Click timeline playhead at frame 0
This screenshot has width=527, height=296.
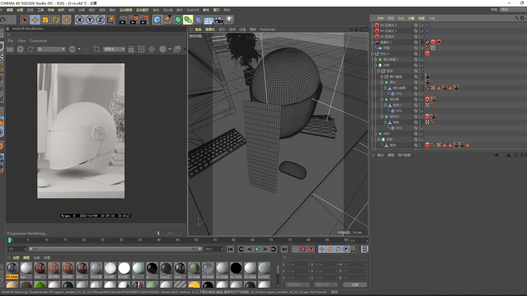pos(10,240)
